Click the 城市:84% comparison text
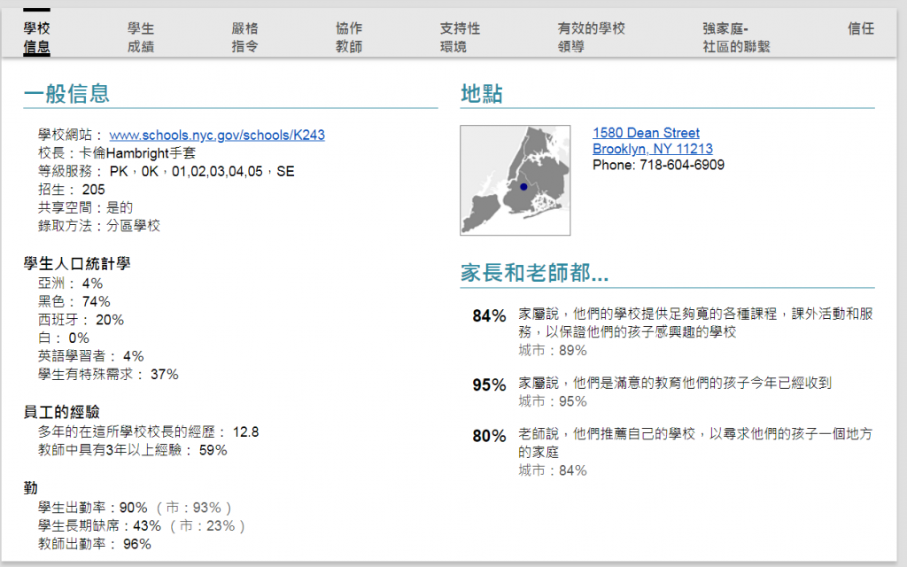Viewport: 907px width, 567px height. pos(553,470)
